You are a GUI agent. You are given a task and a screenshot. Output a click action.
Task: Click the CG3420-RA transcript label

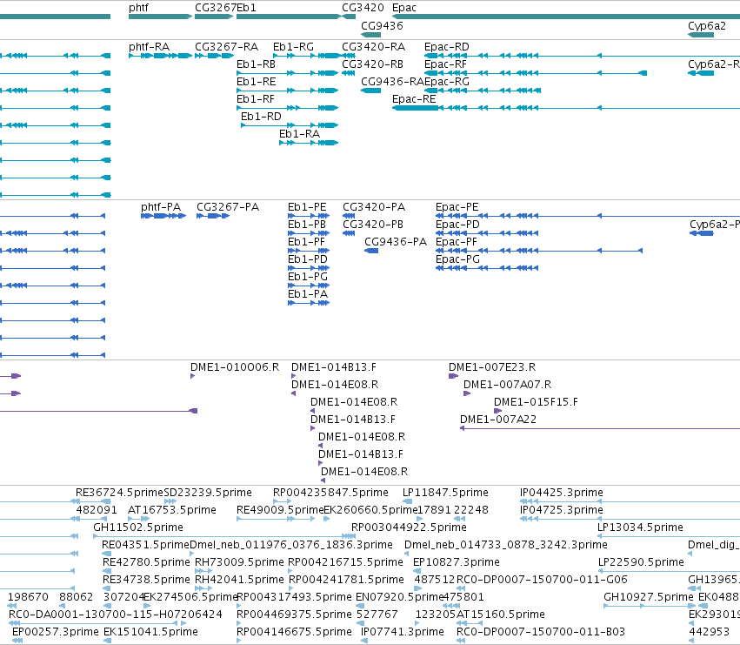373,47
